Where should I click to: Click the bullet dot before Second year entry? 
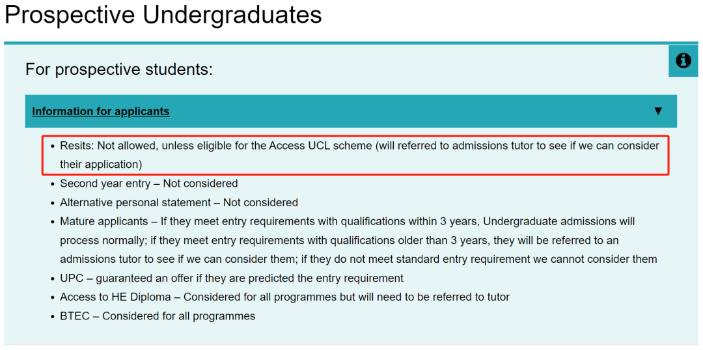[x=53, y=184]
